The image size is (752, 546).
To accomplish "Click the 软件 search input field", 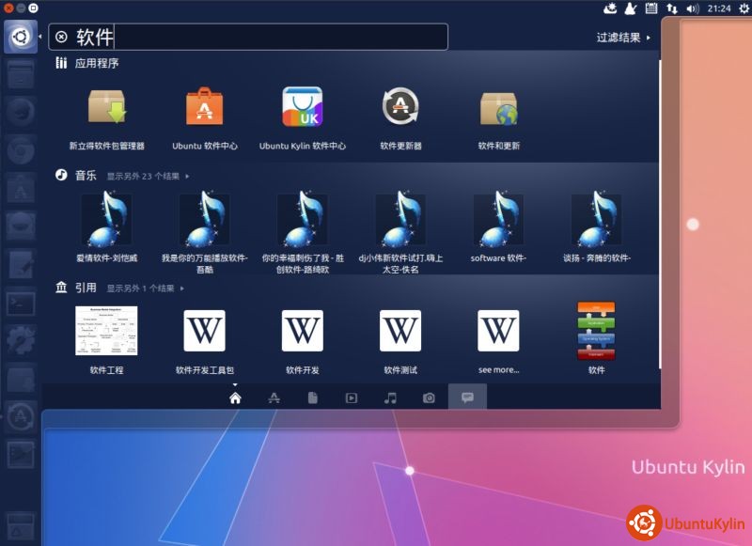I will point(273,37).
